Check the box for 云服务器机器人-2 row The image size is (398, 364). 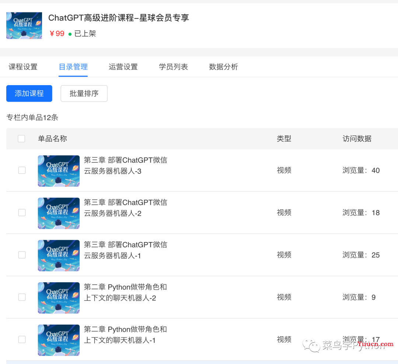coord(22,213)
